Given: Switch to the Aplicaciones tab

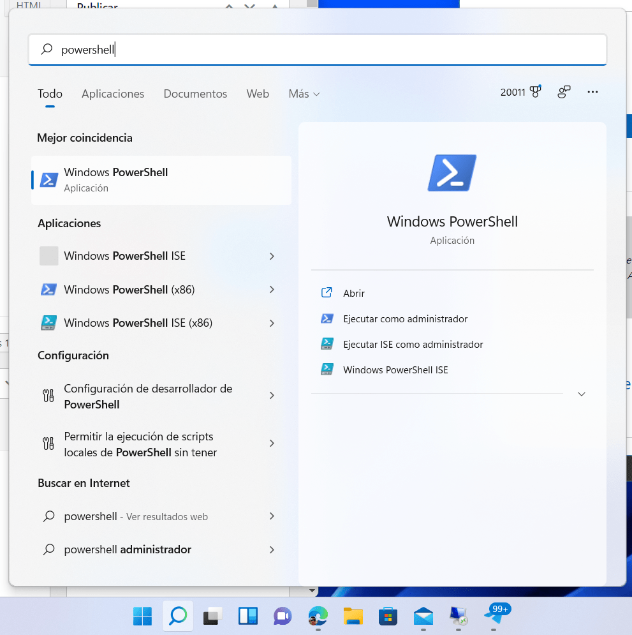Looking at the screenshot, I should click(113, 94).
